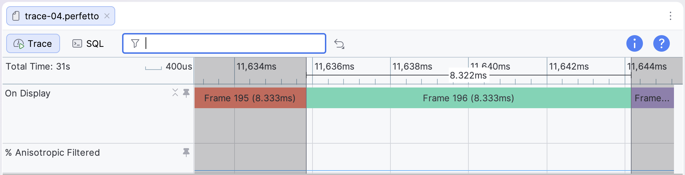Click the 11,636ms ruler label
The width and height of the screenshot is (685, 175).
click(x=334, y=66)
